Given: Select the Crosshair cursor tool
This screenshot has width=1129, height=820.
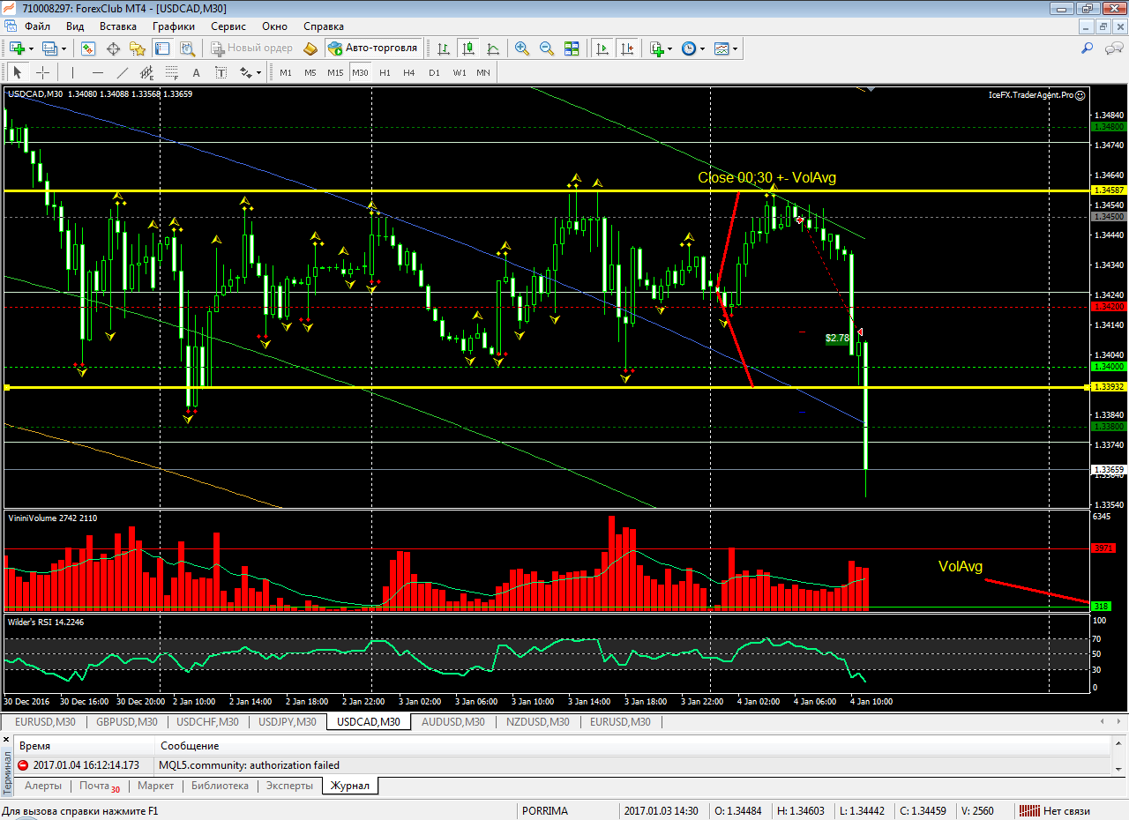Looking at the screenshot, I should coord(42,72).
